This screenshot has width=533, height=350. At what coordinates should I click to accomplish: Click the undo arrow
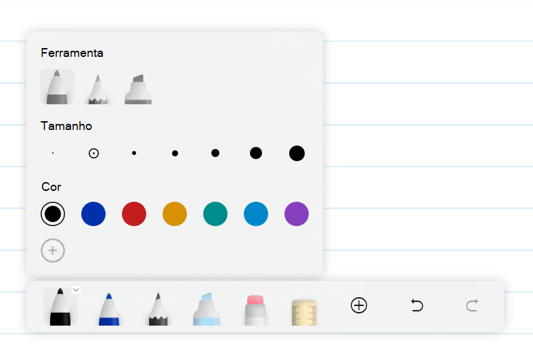417,305
